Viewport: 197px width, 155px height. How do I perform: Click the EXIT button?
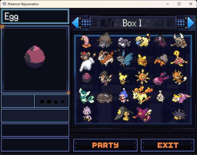168,145
